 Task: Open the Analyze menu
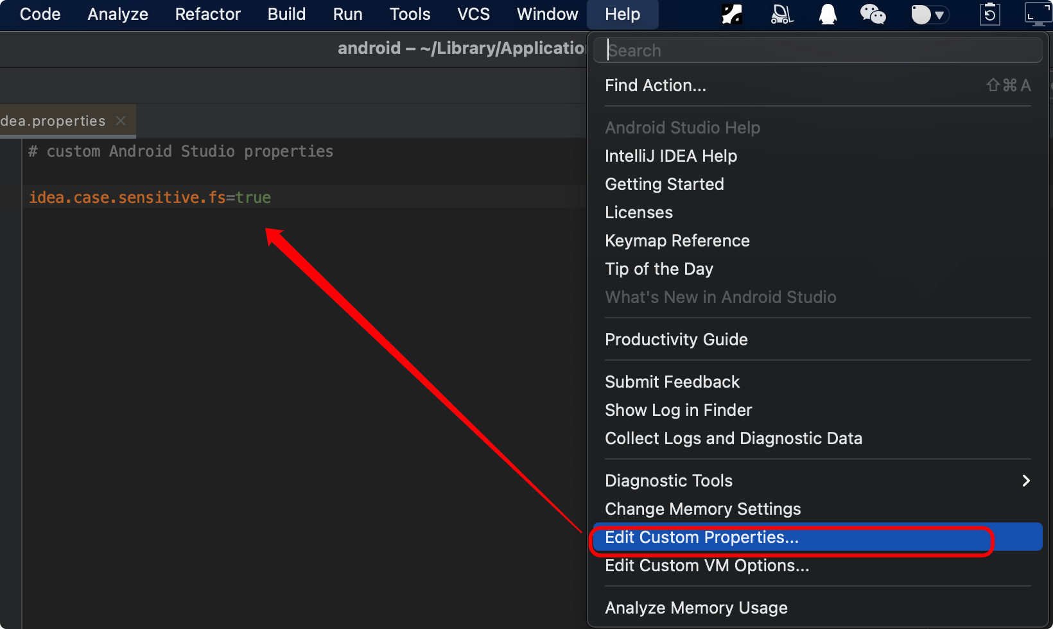tap(117, 14)
